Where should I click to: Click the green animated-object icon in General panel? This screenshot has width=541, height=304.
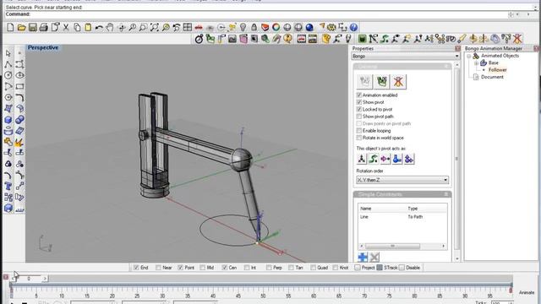pyautogui.click(x=381, y=81)
